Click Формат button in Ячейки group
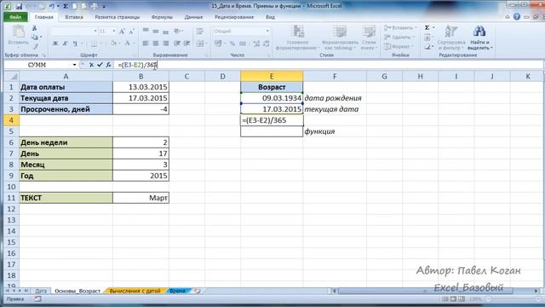545x307 pixels. (x=399, y=46)
